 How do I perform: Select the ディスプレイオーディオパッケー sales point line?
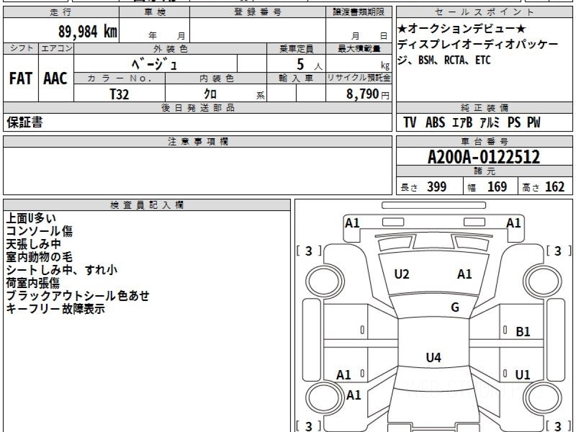point(478,45)
